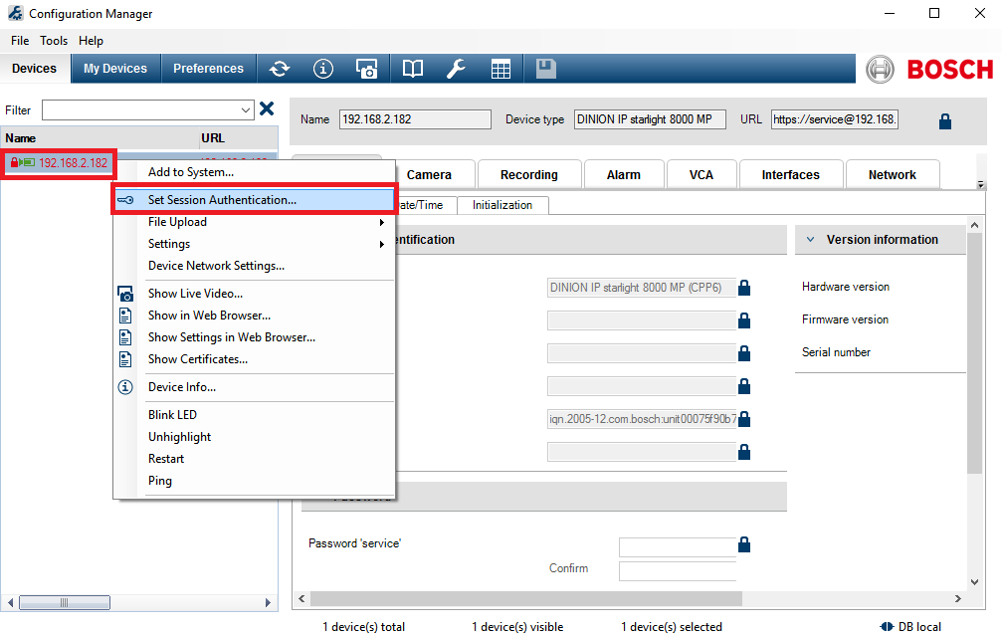Open the logbook book icon
Image resolution: width=1002 pixels, height=636 pixels.
412,69
